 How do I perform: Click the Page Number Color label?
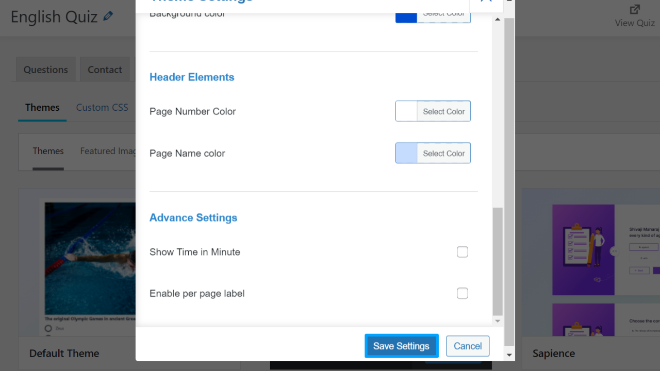point(193,111)
